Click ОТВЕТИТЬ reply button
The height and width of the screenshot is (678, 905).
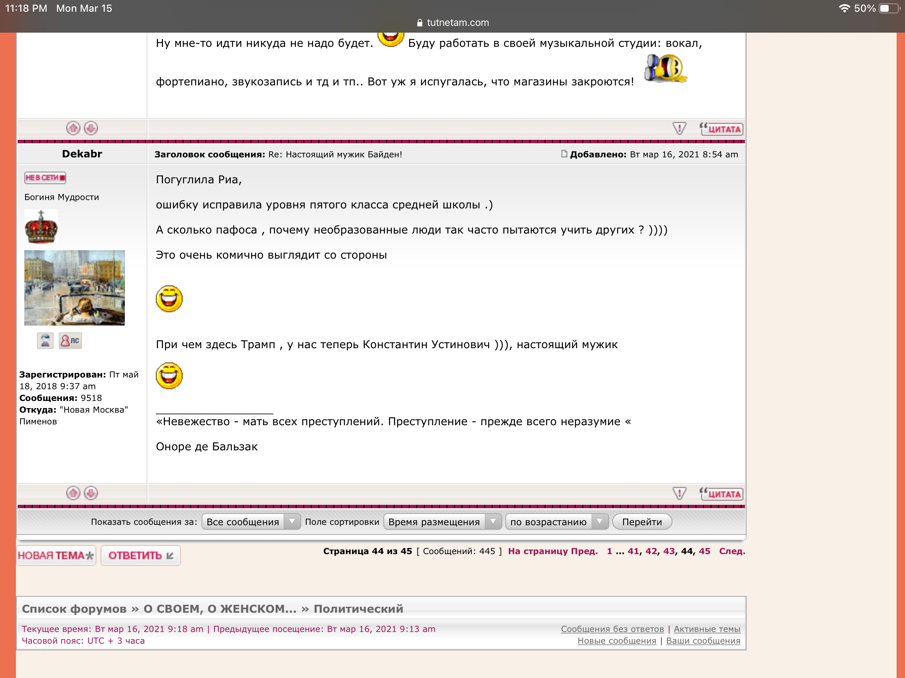[141, 555]
